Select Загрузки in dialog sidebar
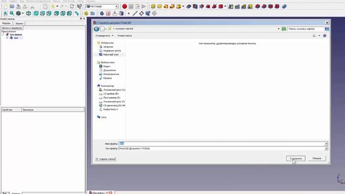The image size is (345, 194). pos(108,47)
